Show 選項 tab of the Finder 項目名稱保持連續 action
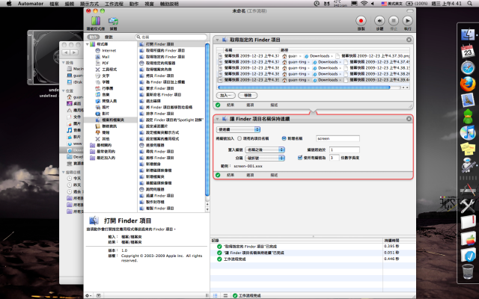 [x=250, y=175]
